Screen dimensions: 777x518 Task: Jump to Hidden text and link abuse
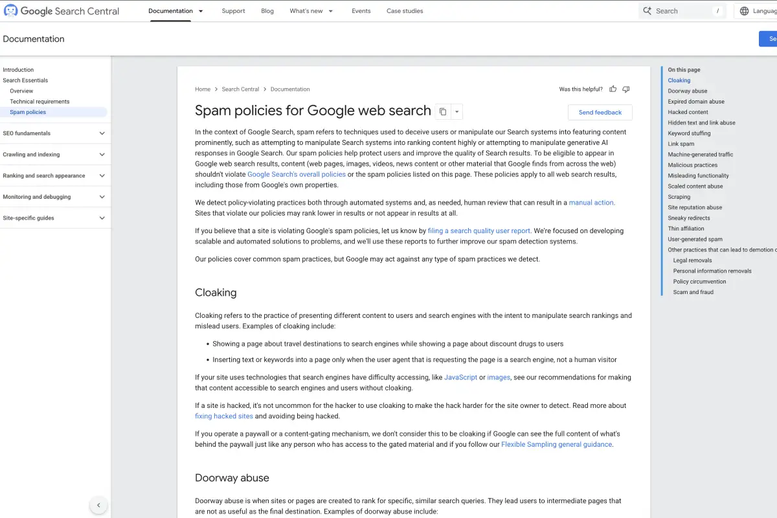(x=702, y=123)
